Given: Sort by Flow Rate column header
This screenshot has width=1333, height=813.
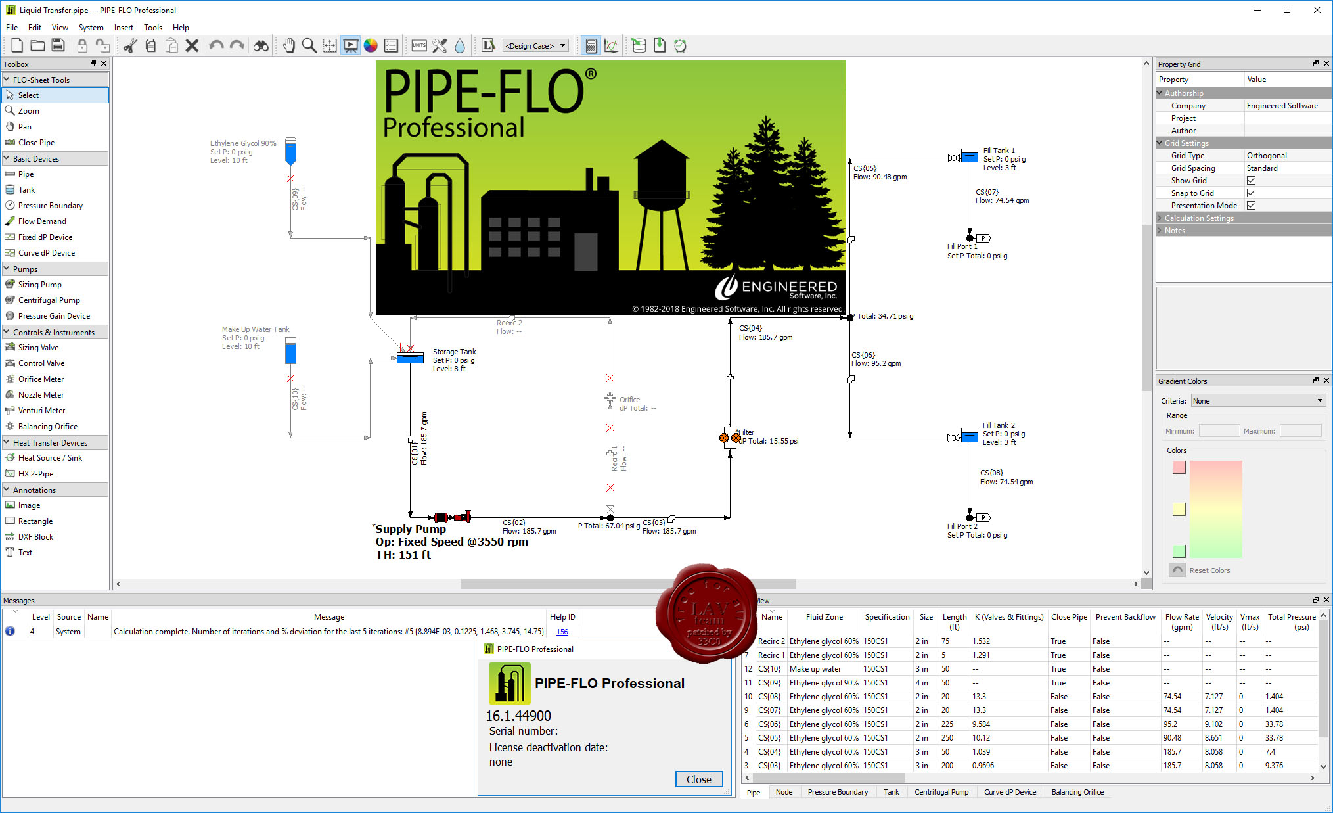Looking at the screenshot, I should click(1181, 622).
